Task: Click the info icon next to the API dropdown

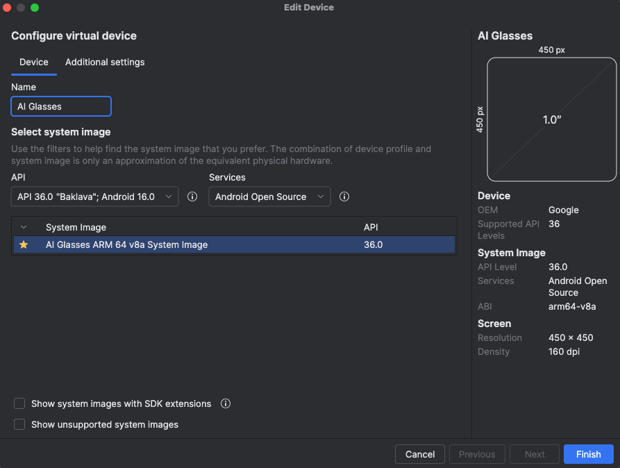Action: pyautogui.click(x=192, y=197)
